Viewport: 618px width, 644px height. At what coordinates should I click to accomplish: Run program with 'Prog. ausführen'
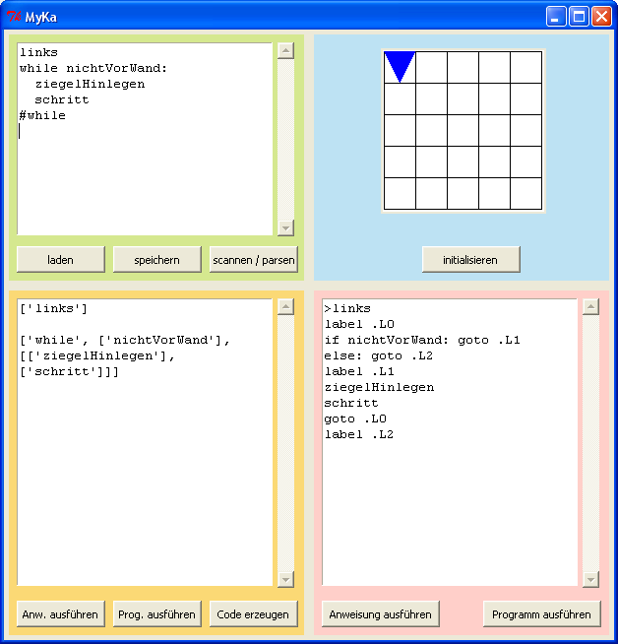(x=156, y=613)
